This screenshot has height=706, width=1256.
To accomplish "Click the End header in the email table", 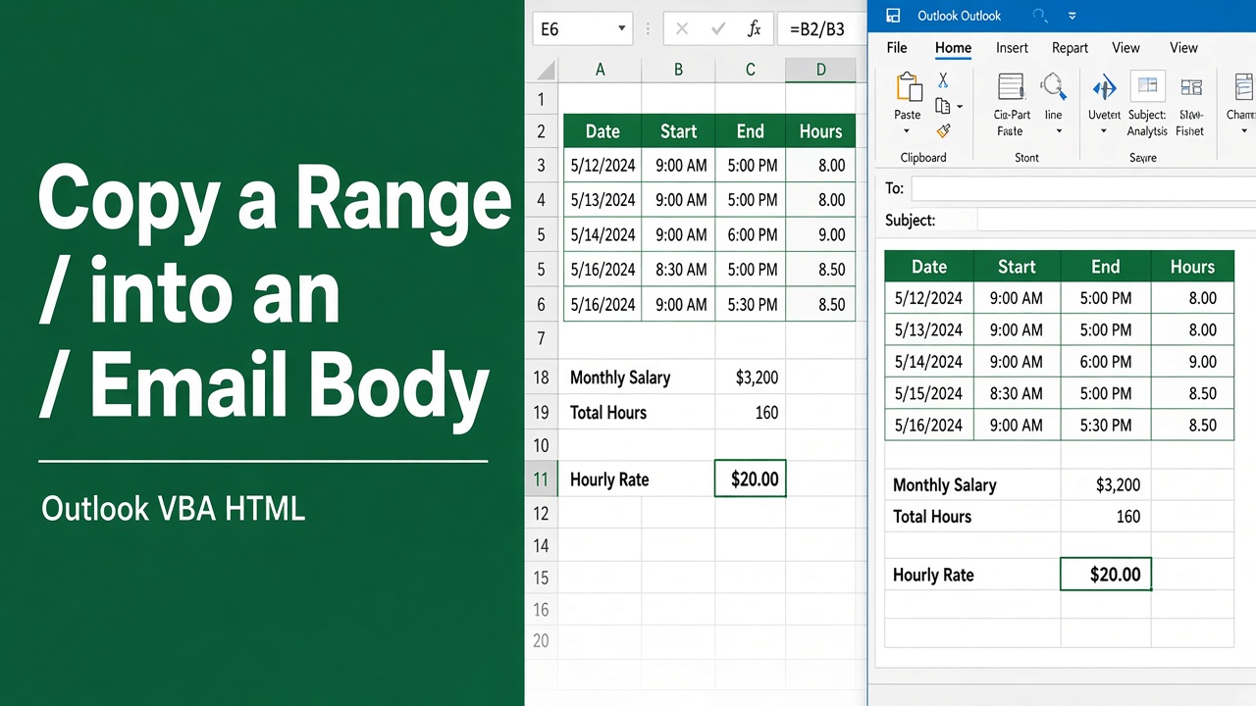I will 1106,267.
